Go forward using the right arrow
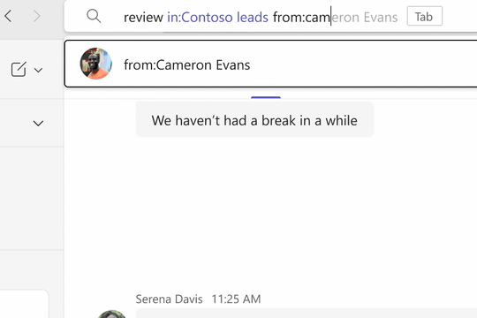The width and height of the screenshot is (477, 318). pos(37,16)
